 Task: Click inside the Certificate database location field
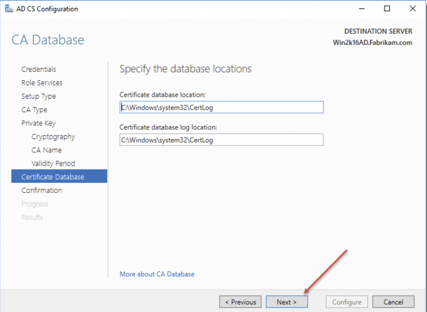coord(221,107)
